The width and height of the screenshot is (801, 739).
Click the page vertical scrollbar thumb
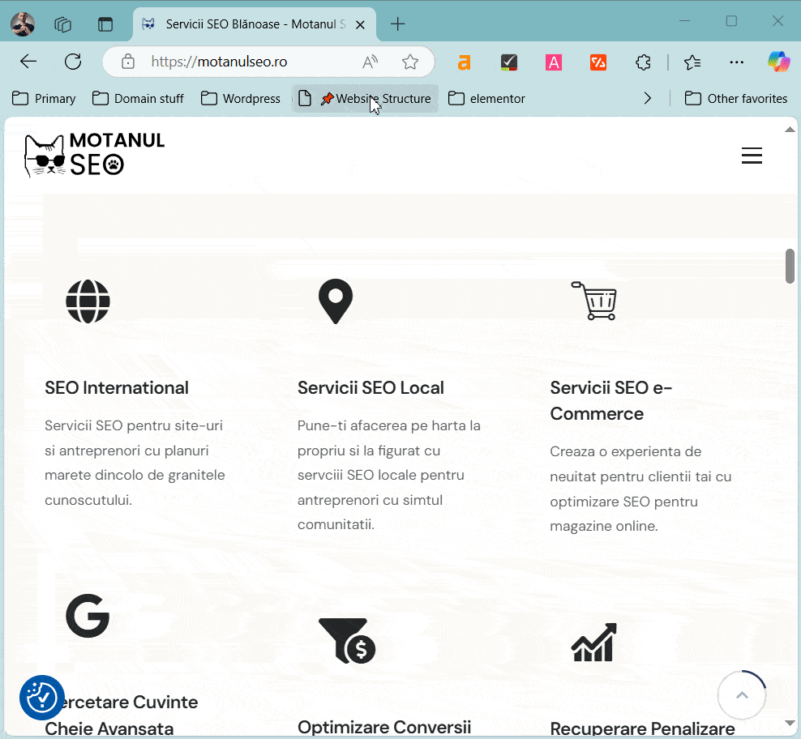790,267
